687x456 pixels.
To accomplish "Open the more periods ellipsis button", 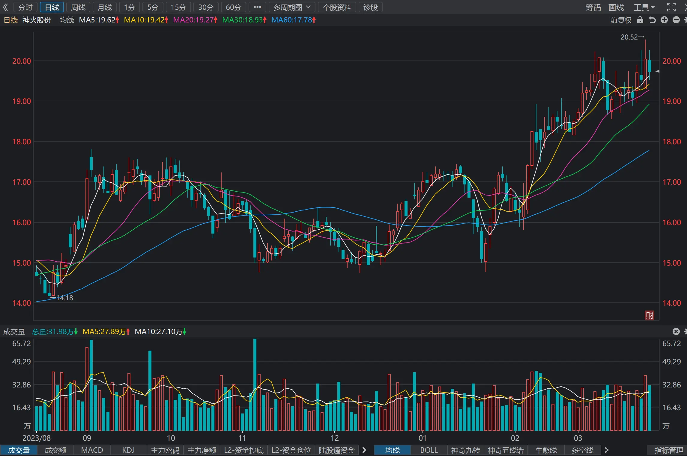I will pos(257,7).
